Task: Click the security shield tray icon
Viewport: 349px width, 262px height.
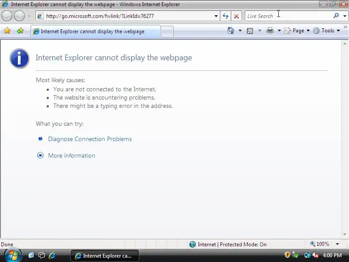Action: coord(287,255)
